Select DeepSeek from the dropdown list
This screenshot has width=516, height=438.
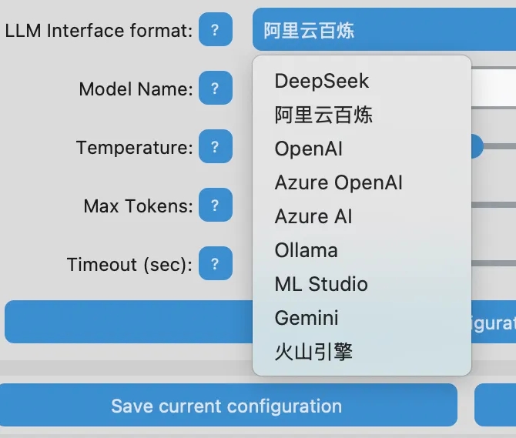pos(362,81)
